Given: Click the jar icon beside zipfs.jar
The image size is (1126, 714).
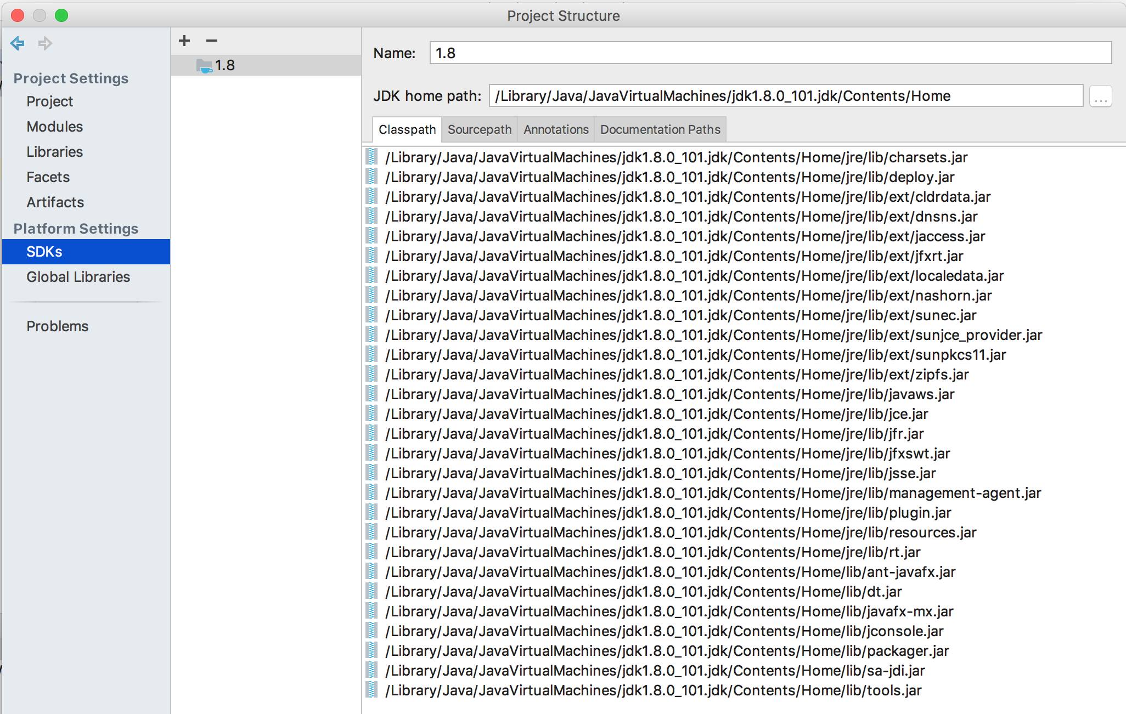Looking at the screenshot, I should point(372,375).
